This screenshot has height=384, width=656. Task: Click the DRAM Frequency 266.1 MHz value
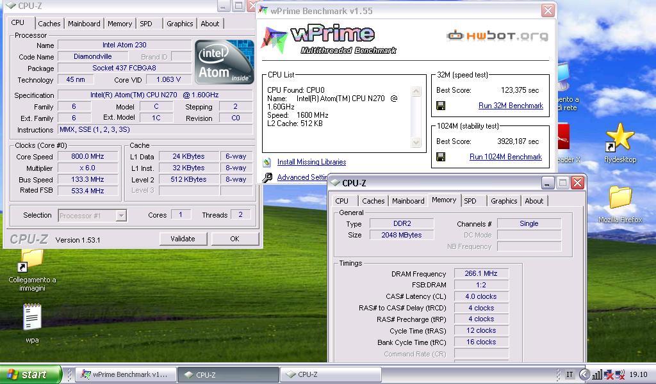coord(481,273)
